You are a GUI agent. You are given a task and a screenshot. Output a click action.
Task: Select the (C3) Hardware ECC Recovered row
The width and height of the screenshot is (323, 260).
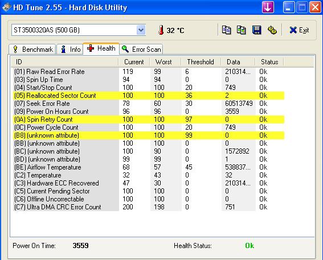tap(149, 183)
